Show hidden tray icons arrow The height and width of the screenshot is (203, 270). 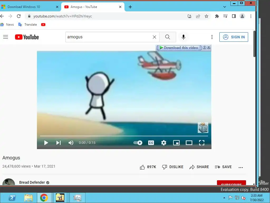(x=224, y=198)
